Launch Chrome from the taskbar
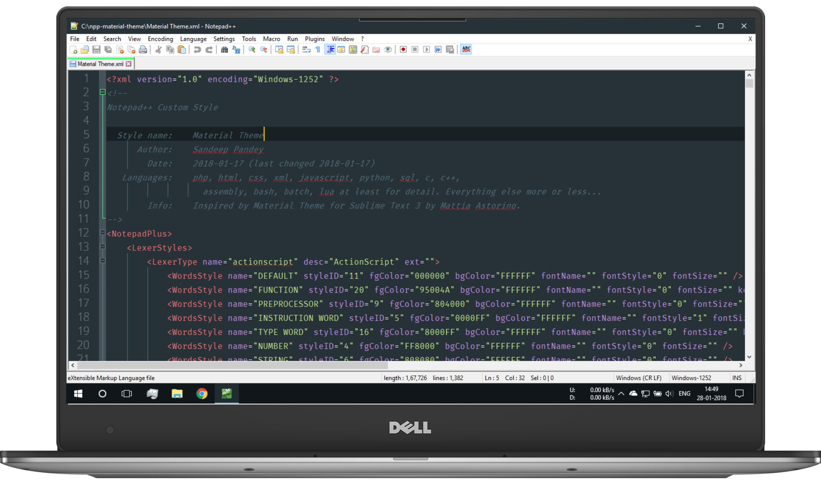821x482 pixels. (x=202, y=393)
